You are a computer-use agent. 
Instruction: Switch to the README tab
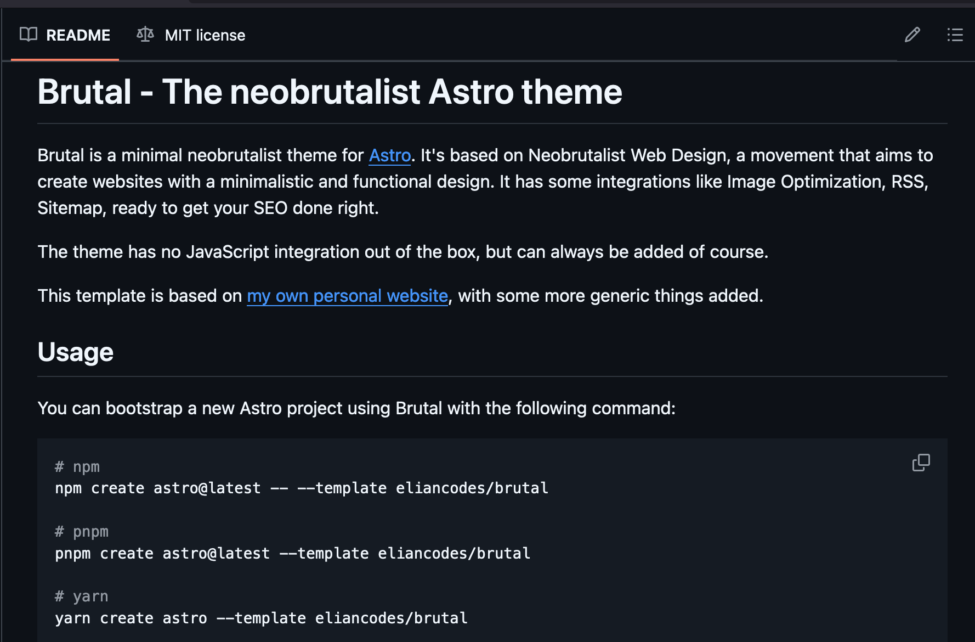(78, 35)
